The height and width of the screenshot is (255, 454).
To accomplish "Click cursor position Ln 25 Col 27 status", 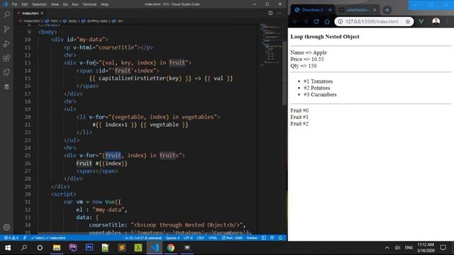I will pos(143,238).
